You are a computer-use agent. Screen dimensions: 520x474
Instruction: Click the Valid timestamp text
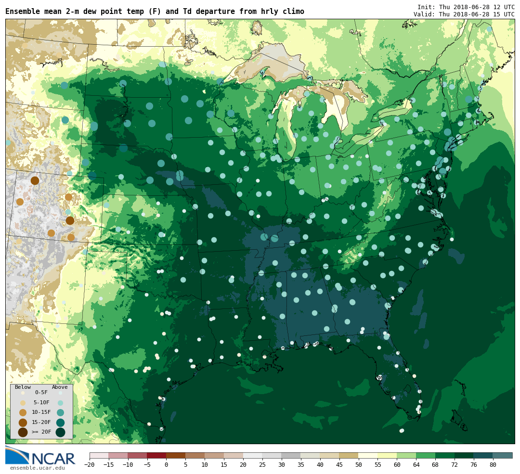(x=464, y=14)
